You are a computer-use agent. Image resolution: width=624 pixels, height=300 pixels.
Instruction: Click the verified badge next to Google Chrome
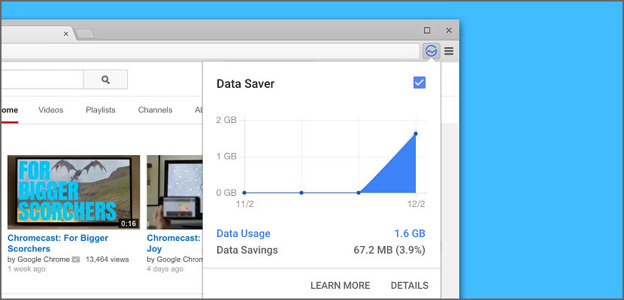(x=76, y=259)
